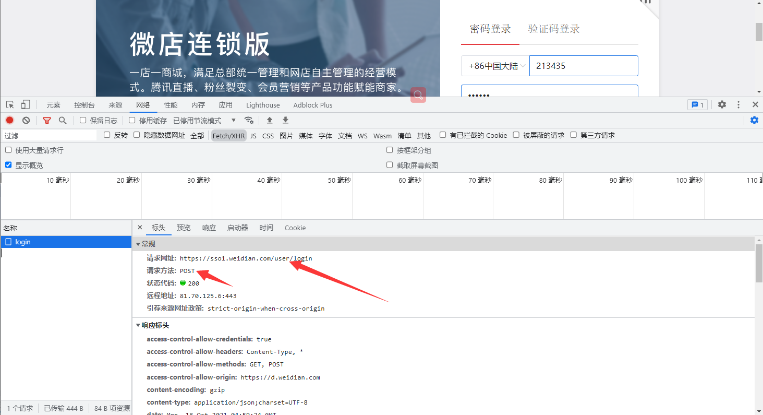The height and width of the screenshot is (415, 763).
Task: Filter requests by CSS
Action: click(268, 136)
